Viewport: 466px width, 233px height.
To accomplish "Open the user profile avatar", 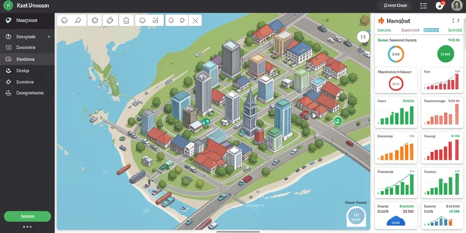I will pyautogui.click(x=456, y=5).
